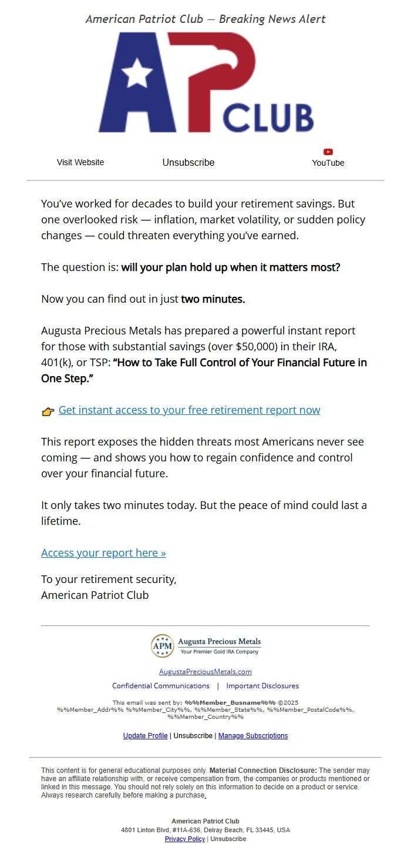411x844 pixels.
Task: Open the YouTube text link
Action: [328, 163]
